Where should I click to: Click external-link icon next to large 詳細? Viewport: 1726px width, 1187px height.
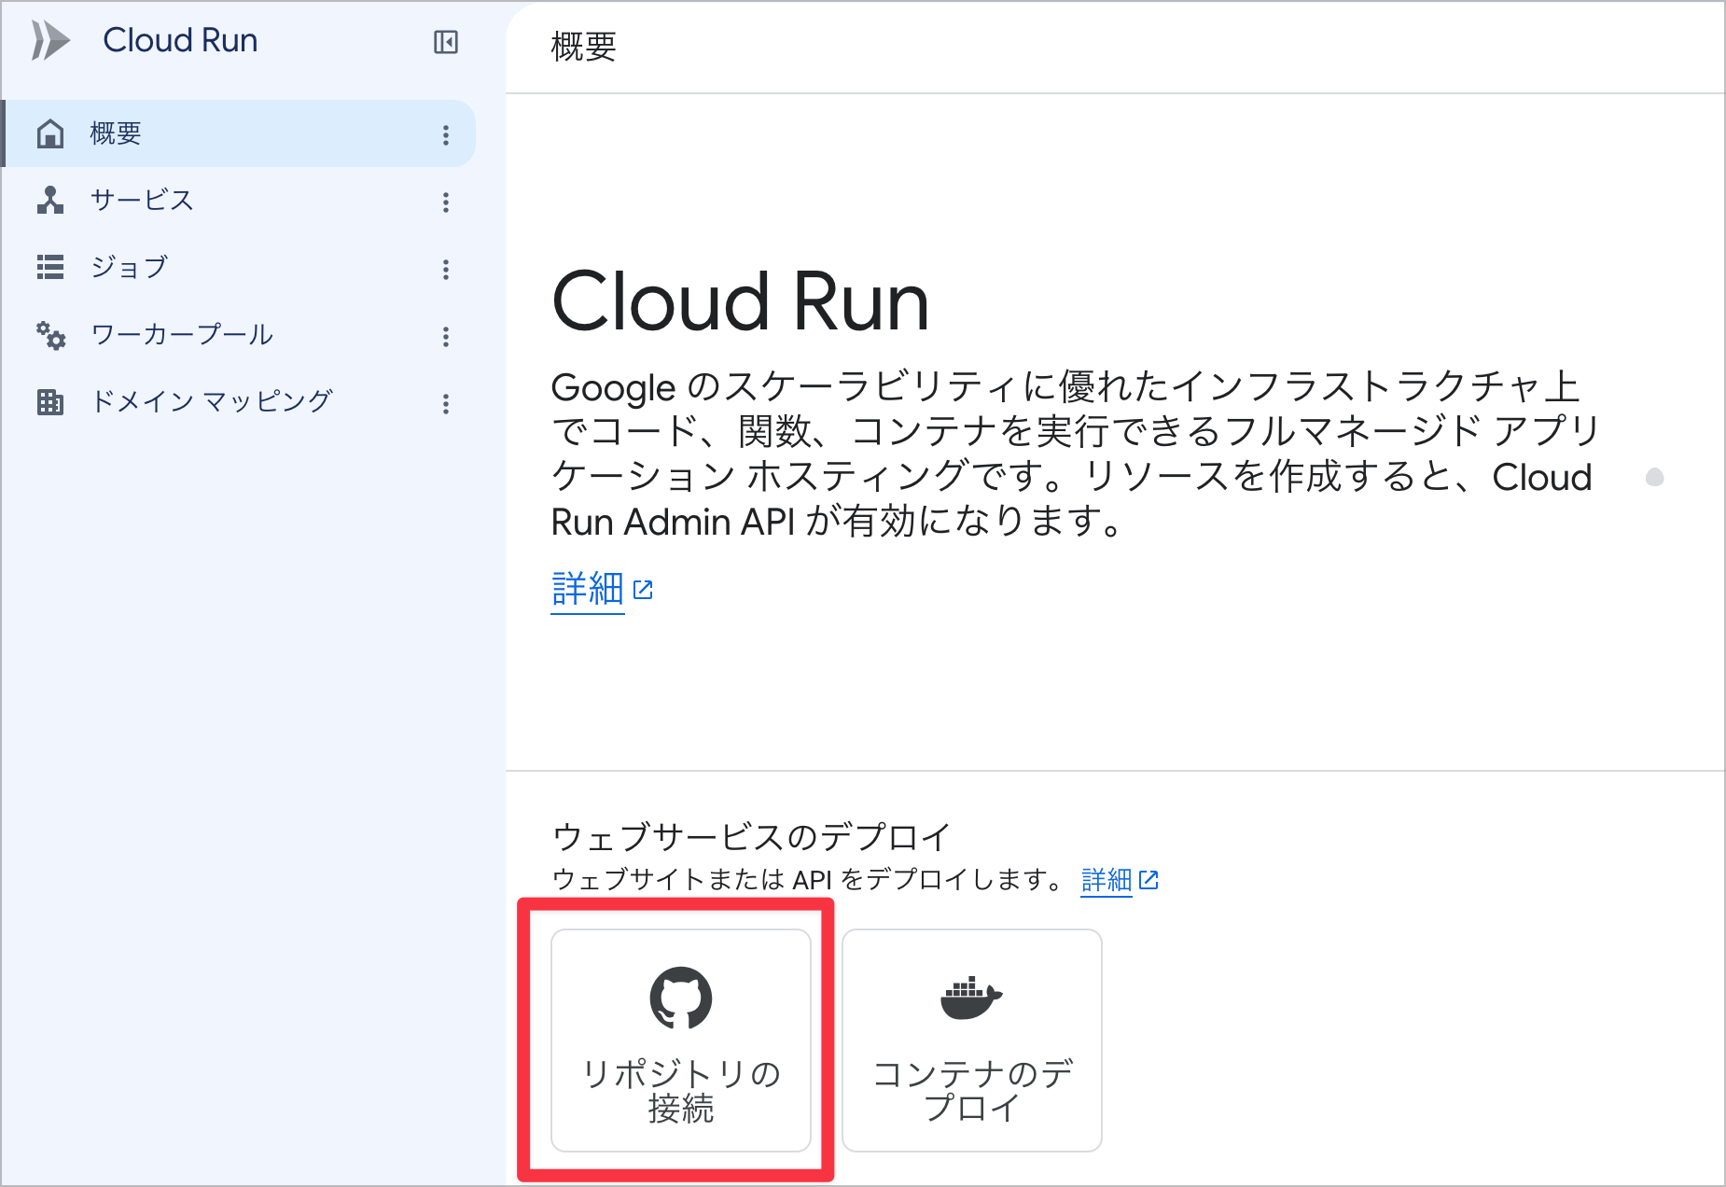pos(643,590)
